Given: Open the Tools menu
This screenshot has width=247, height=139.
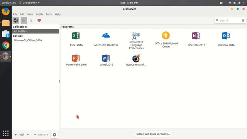Looking at the screenshot, I should pyautogui.click(x=49, y=14).
